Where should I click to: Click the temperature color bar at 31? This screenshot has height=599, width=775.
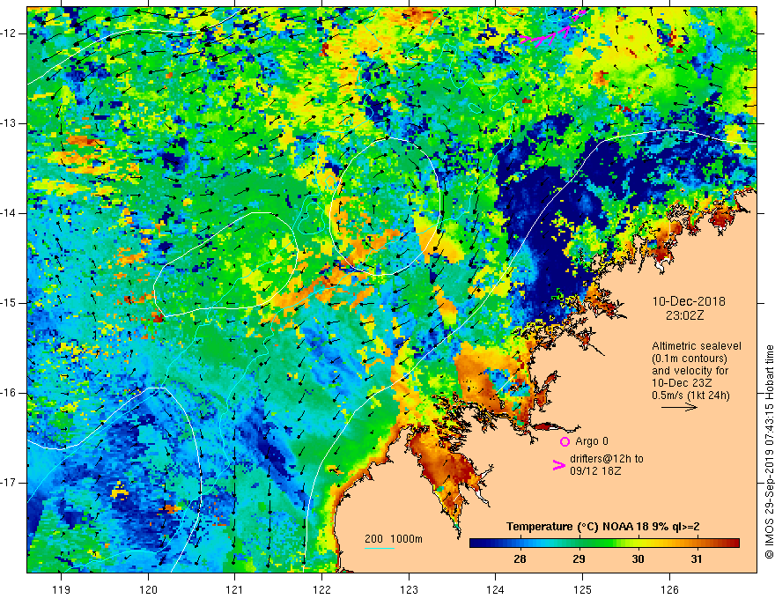[x=697, y=543]
